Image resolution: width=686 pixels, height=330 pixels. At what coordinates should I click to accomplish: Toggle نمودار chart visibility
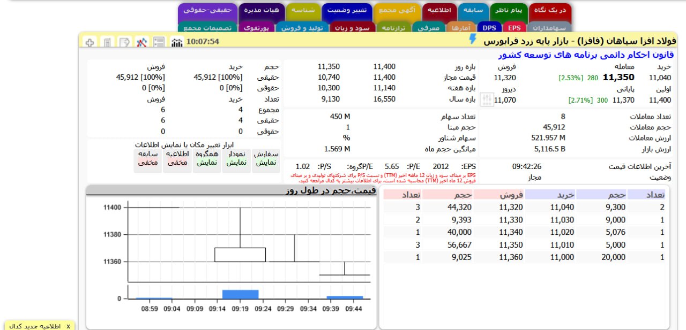tap(236, 158)
